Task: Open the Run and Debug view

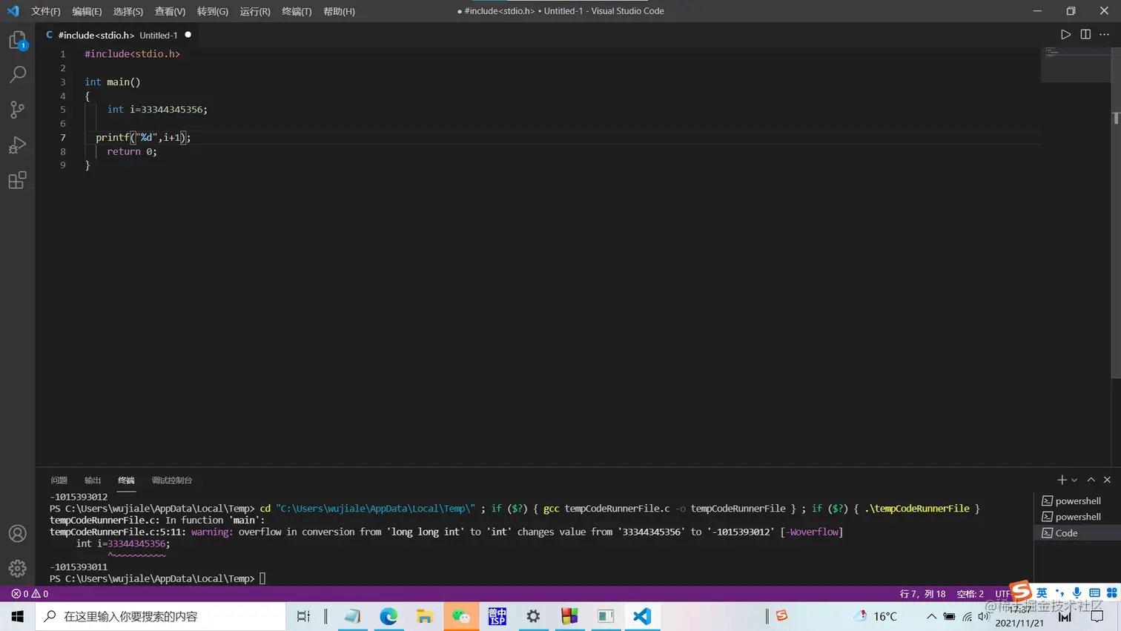Action: coord(17,145)
